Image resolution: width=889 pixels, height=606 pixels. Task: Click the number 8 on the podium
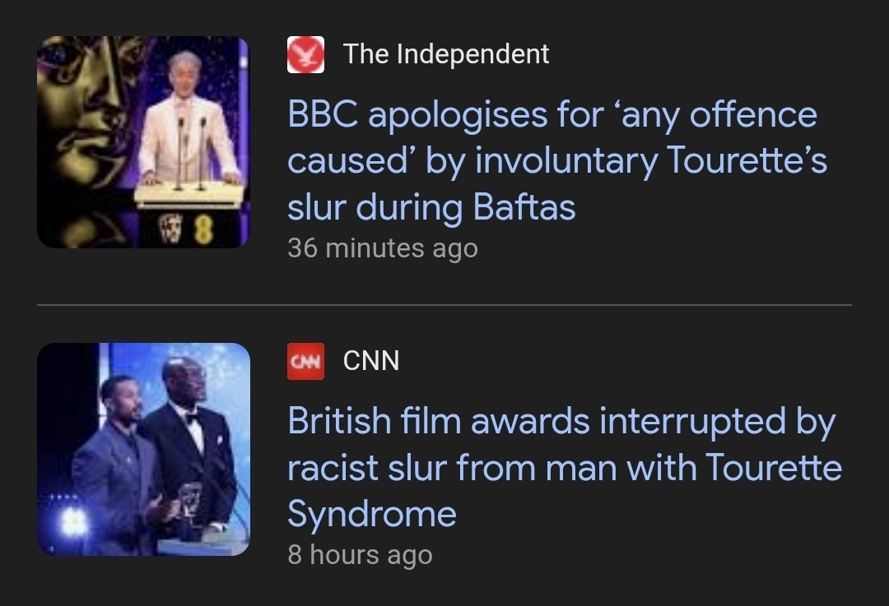pyautogui.click(x=202, y=232)
